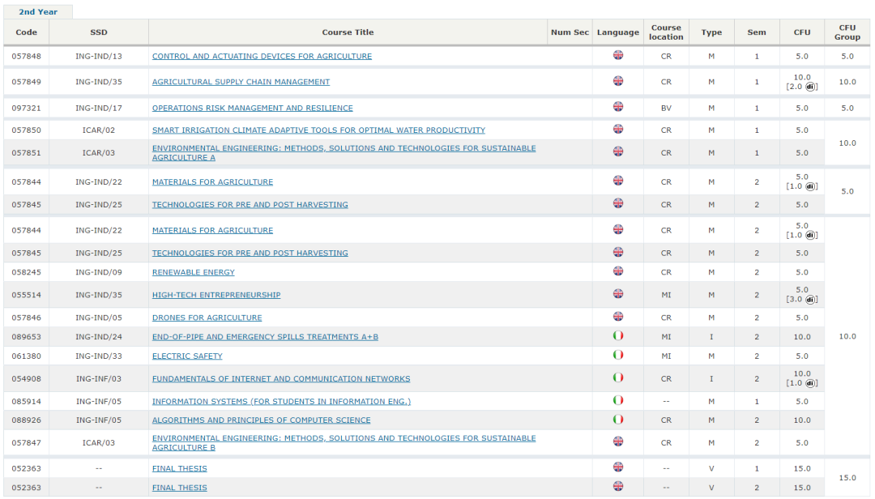Click Italian flag in End-of-Pipe Treatments row

point(618,335)
